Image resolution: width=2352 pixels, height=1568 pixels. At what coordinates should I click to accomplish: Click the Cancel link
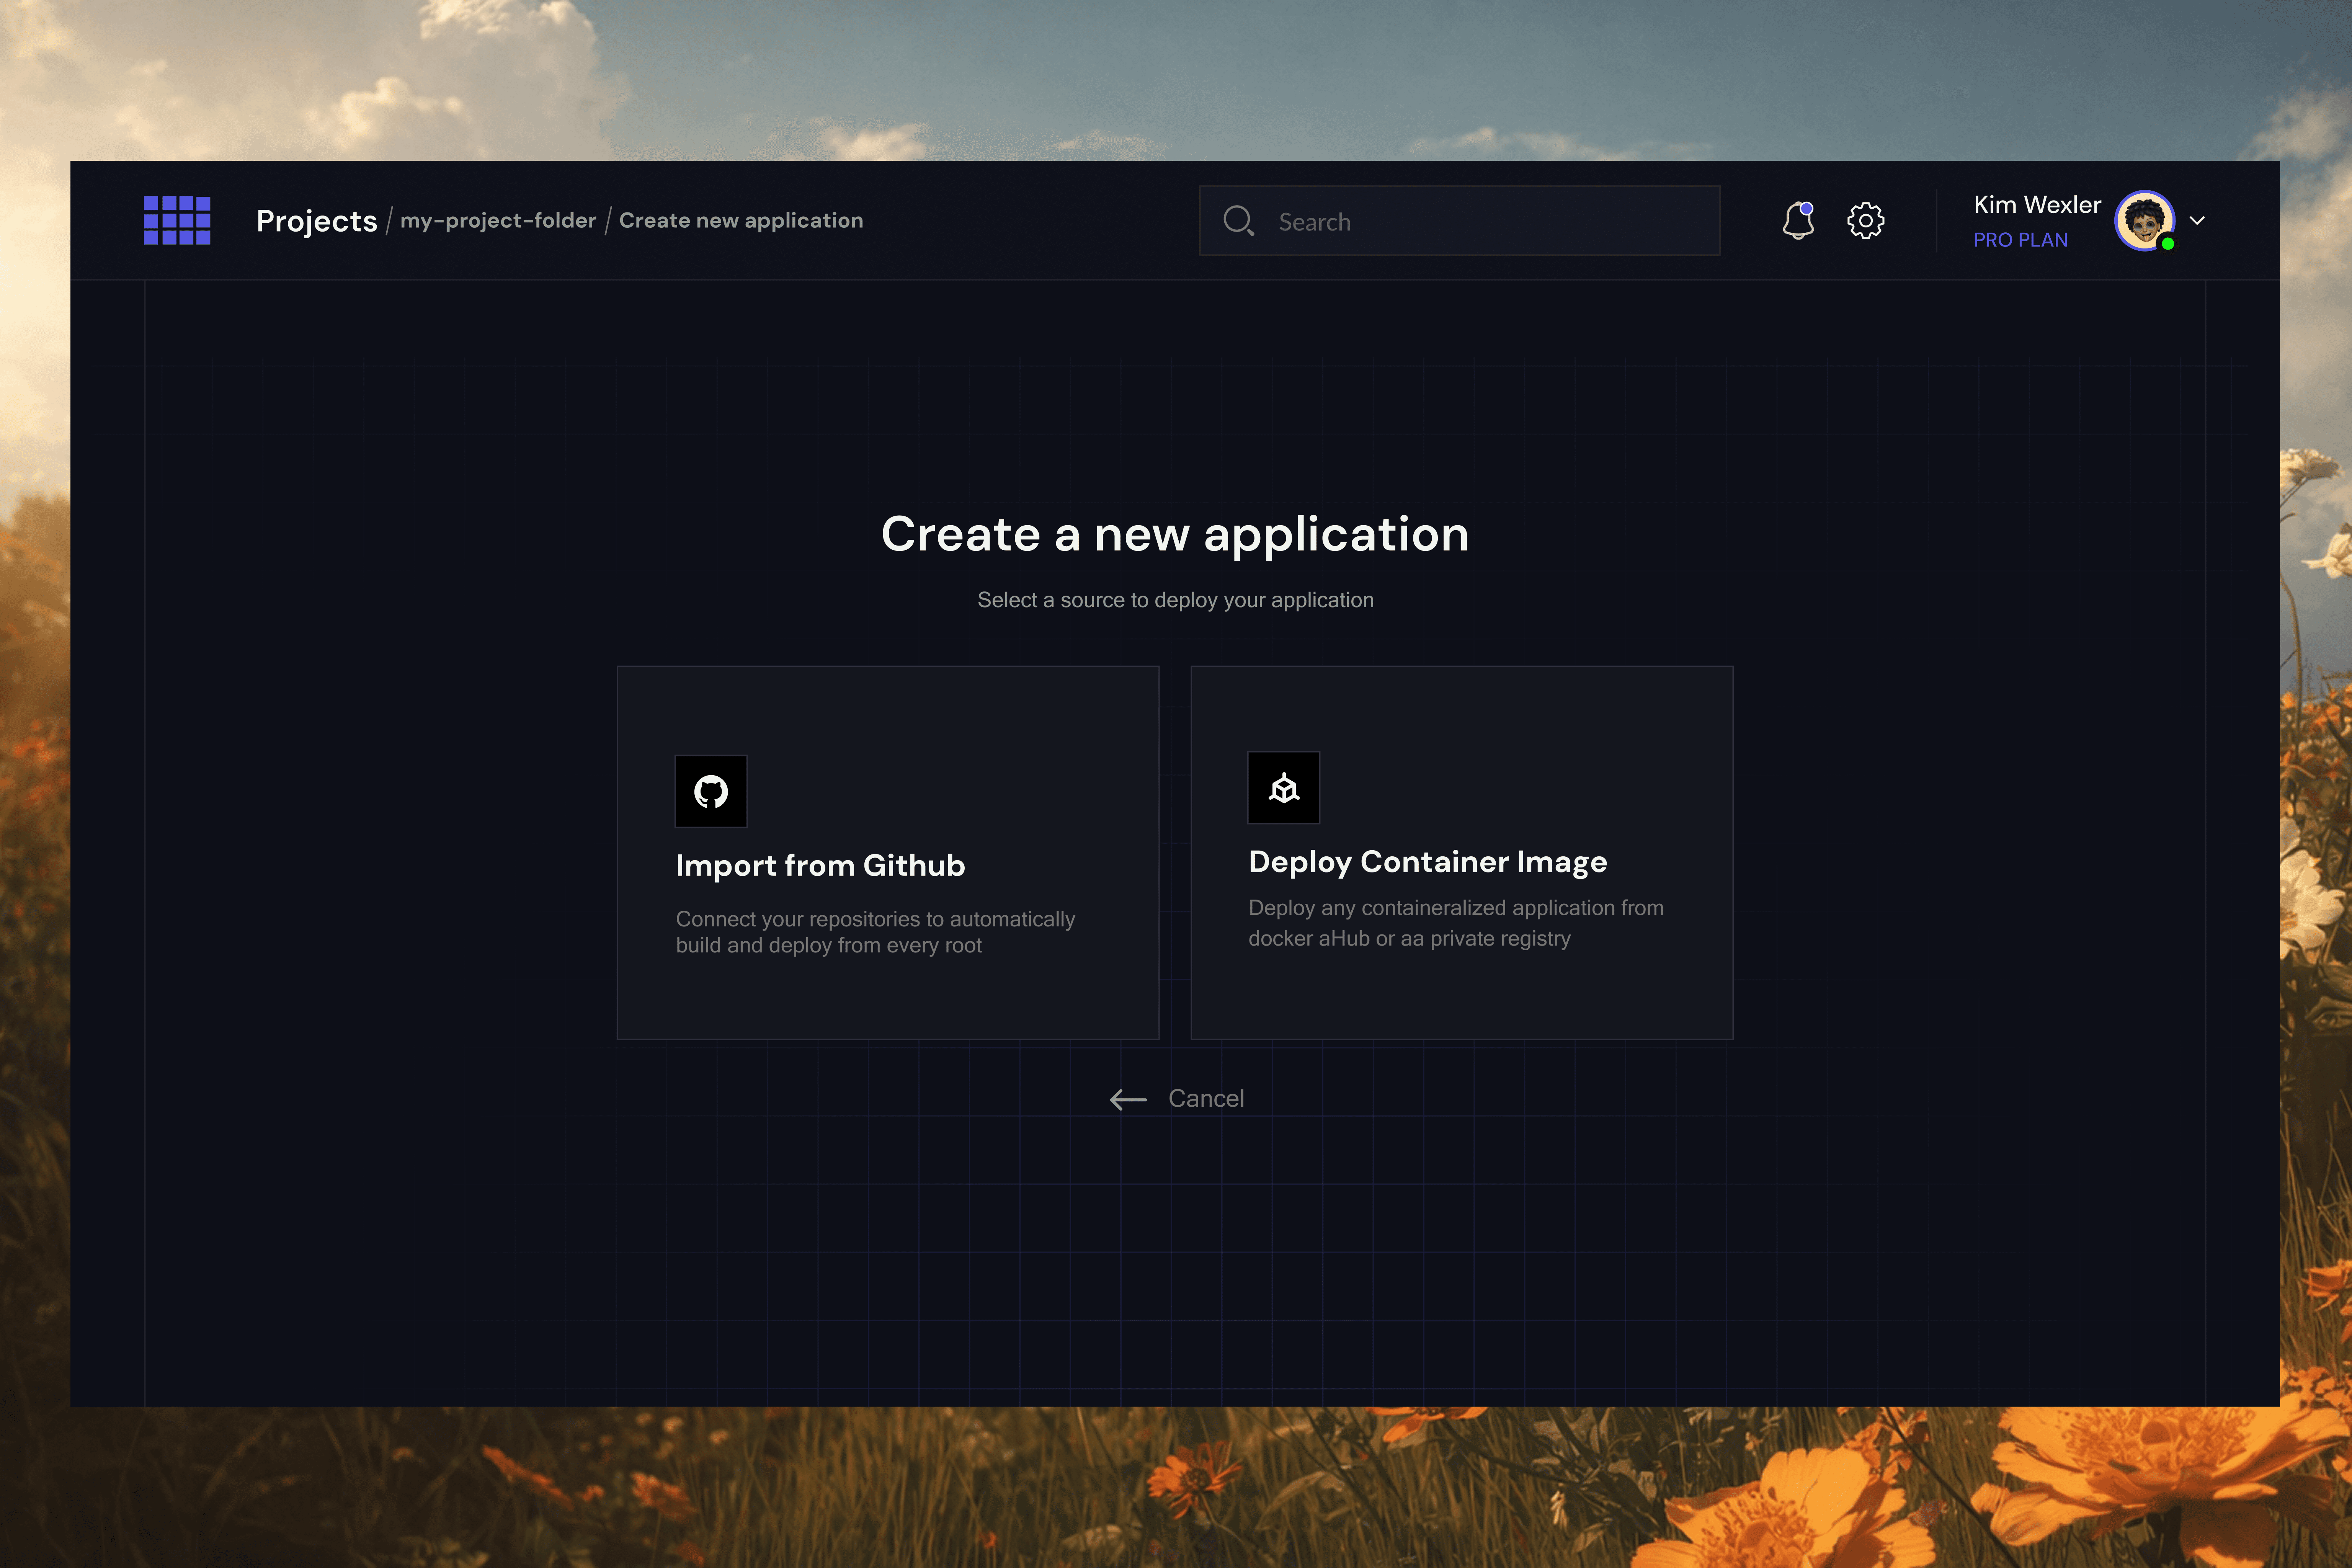1205,1098
